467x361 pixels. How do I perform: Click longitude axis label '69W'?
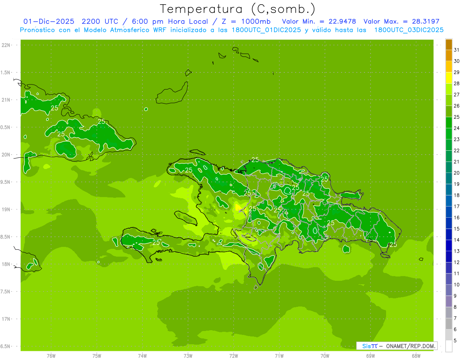pos(370,356)
